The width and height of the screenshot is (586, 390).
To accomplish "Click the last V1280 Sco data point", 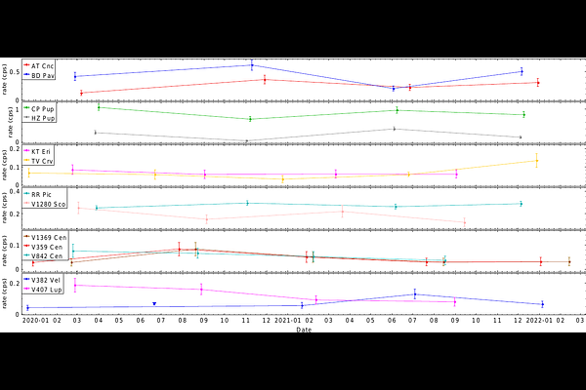I will (465, 222).
